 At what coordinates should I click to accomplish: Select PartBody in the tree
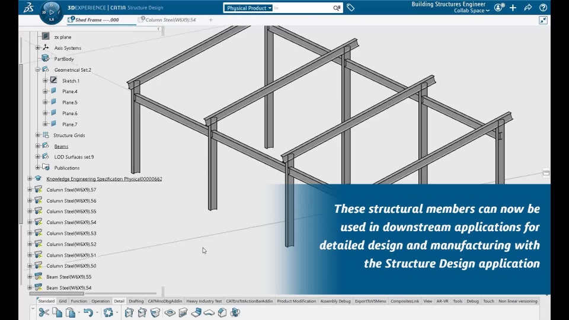[64, 59]
